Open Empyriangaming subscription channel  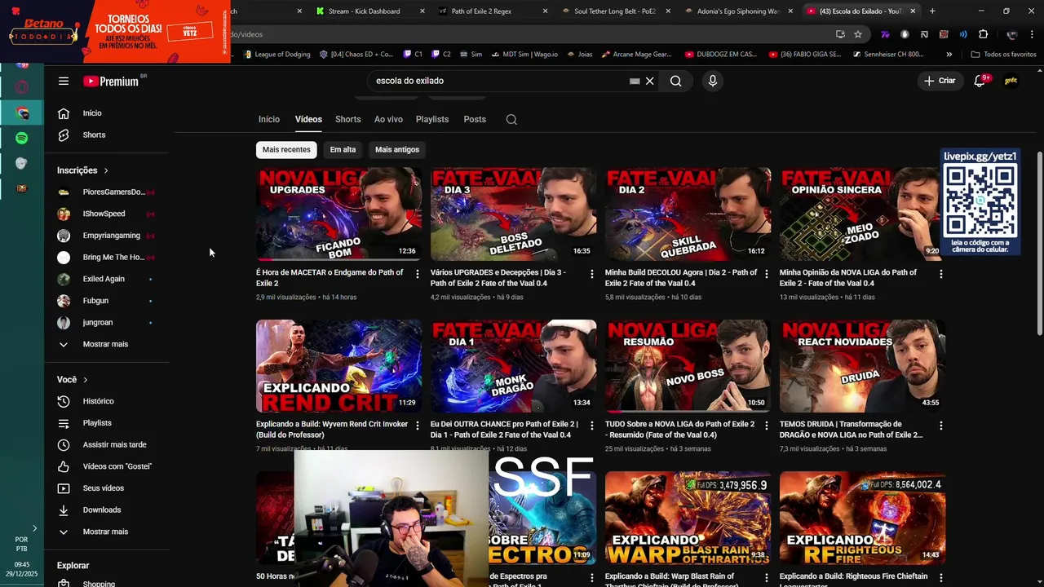111,236
